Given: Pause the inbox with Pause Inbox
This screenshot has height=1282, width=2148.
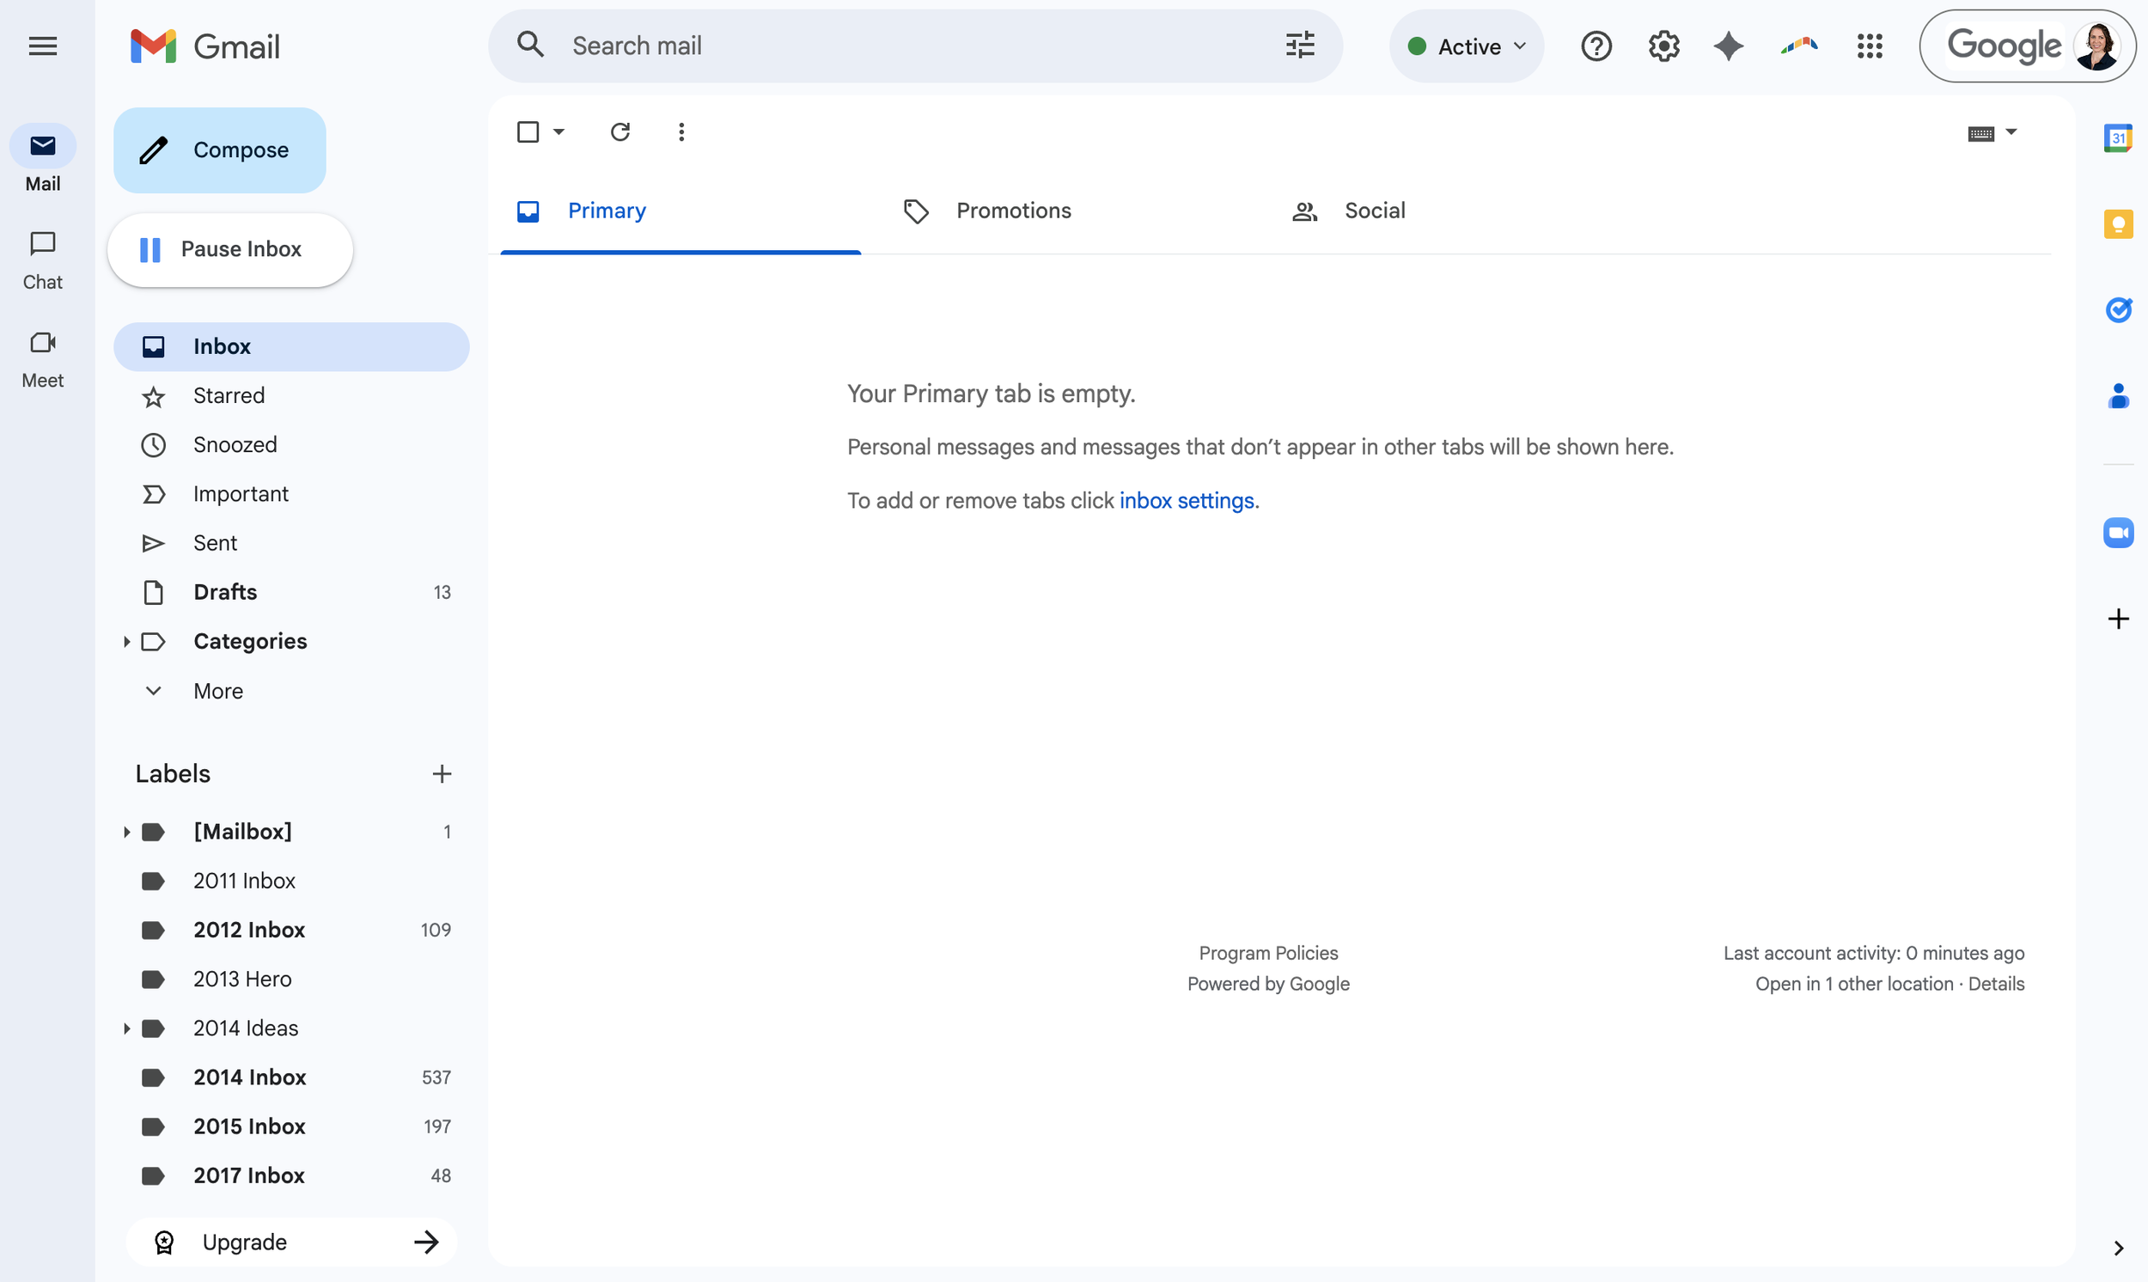Looking at the screenshot, I should tap(229, 249).
